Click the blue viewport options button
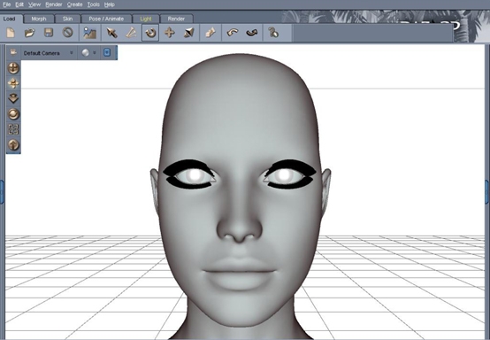The image size is (490, 340). coord(107,52)
